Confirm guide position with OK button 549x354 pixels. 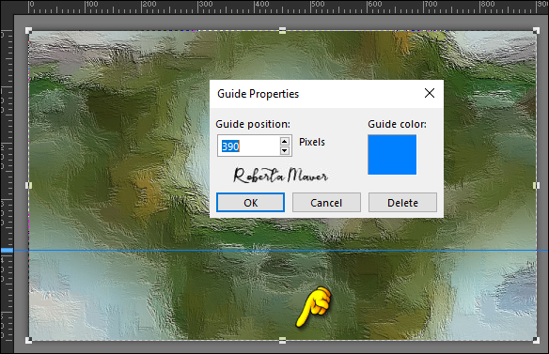click(x=250, y=202)
